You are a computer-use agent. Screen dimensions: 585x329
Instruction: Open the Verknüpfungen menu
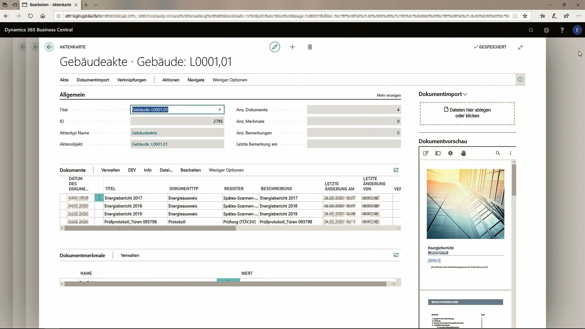pos(132,80)
